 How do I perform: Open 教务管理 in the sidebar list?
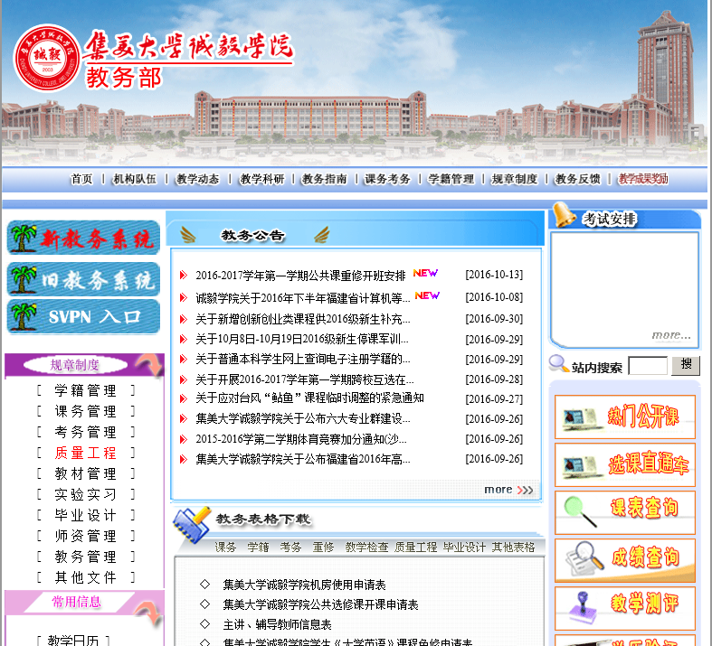(86, 557)
